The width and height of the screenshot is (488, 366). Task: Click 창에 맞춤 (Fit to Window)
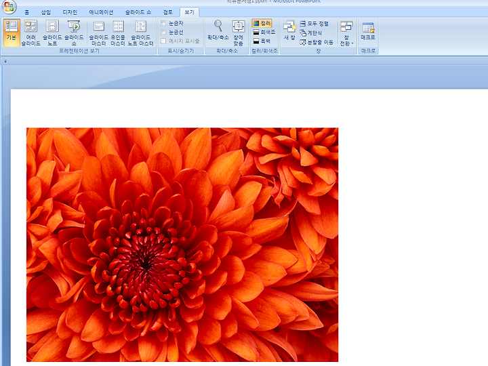[x=238, y=32]
